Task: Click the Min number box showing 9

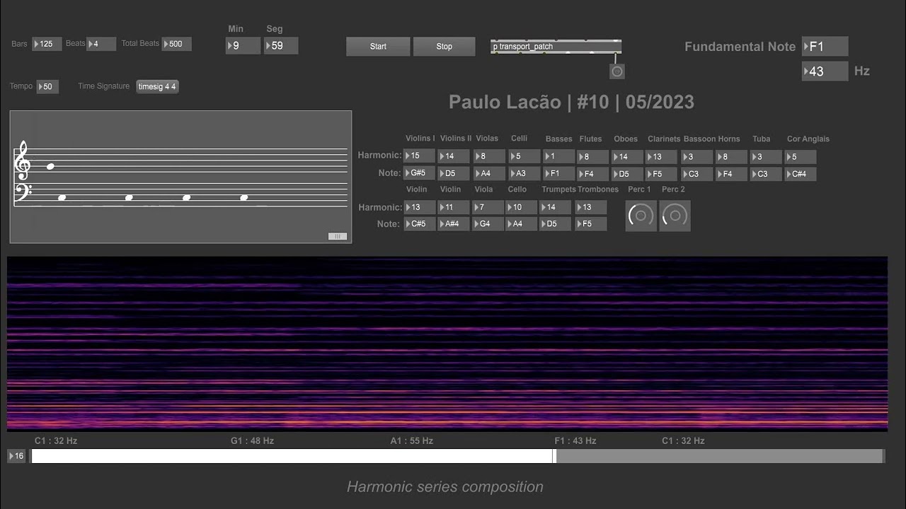Action: 243,46
